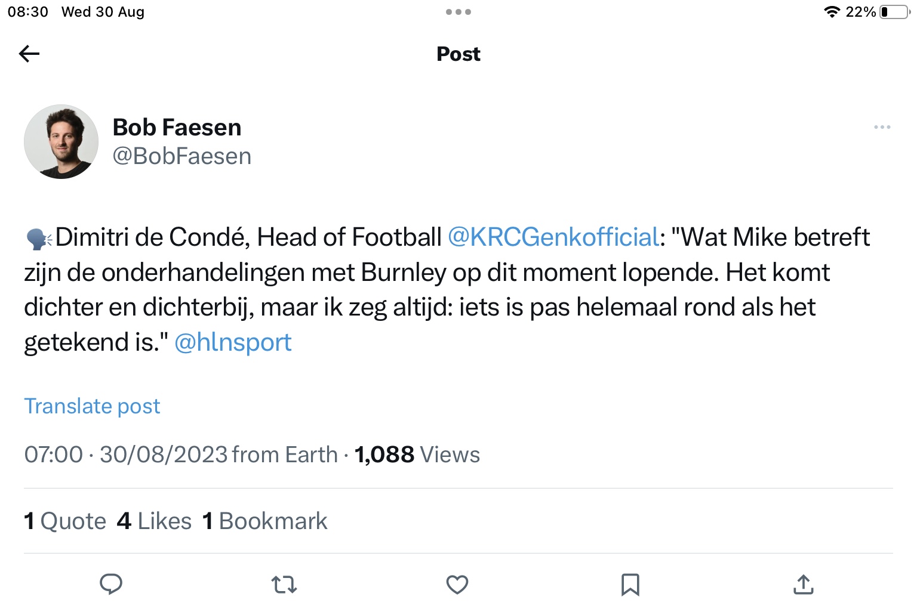Tap the 1 Bookmark count

point(264,521)
